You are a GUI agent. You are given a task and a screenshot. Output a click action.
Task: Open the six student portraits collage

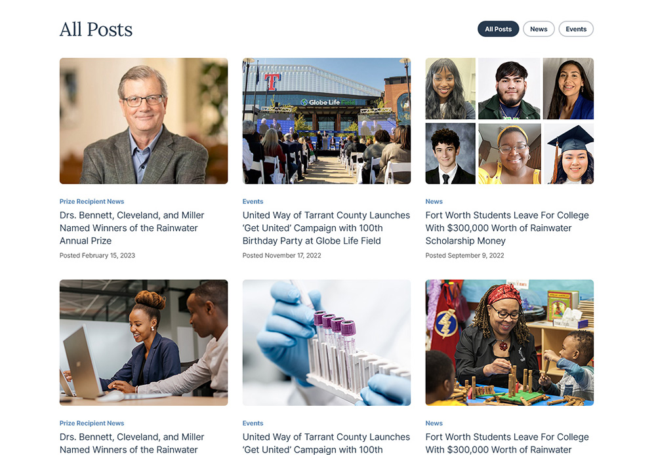[509, 121]
